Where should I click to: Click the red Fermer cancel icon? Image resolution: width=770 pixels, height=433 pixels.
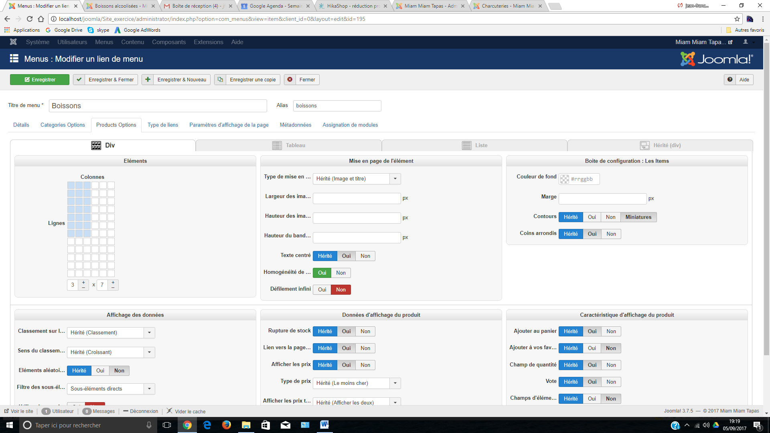(x=290, y=80)
